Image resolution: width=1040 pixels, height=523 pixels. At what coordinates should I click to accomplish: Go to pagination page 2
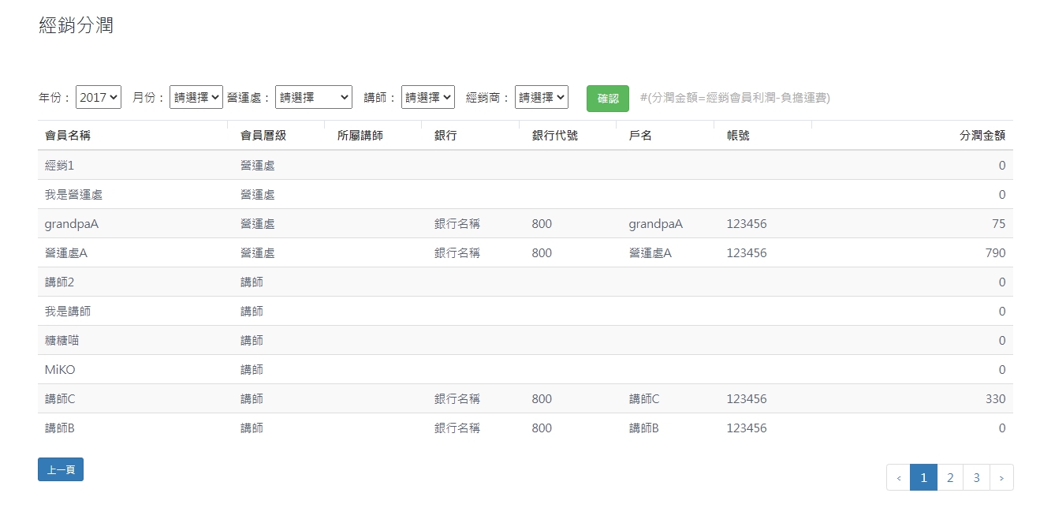pos(950,477)
